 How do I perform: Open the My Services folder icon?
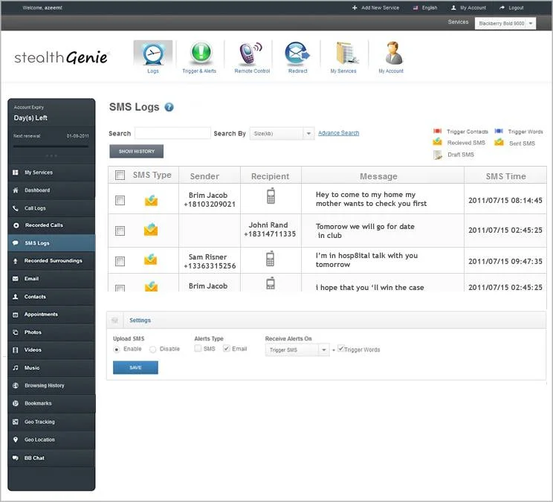[343, 54]
